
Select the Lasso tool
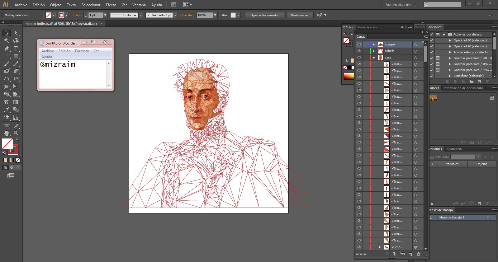point(16,40)
